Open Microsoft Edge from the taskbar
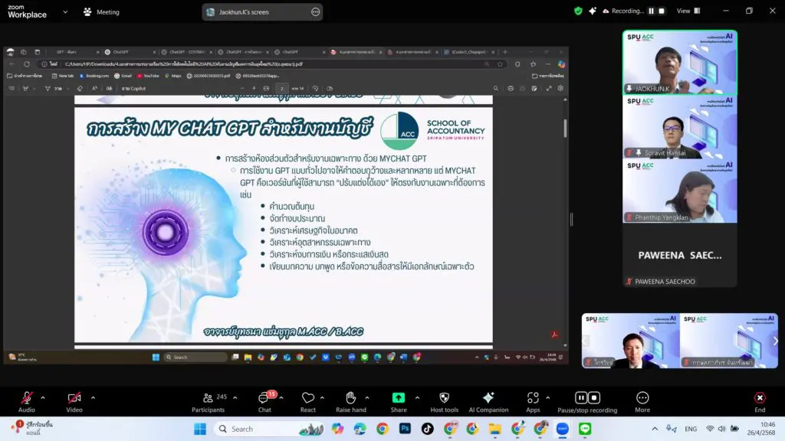 pyautogui.click(x=360, y=429)
